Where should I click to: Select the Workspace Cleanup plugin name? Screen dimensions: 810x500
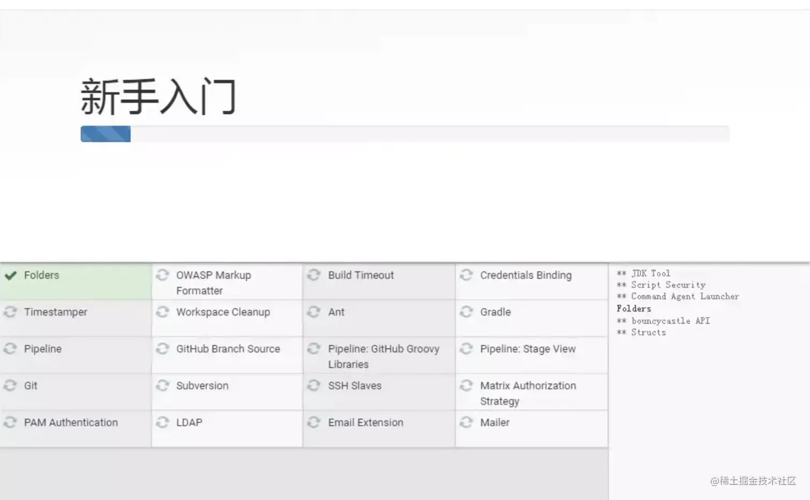pos(223,312)
